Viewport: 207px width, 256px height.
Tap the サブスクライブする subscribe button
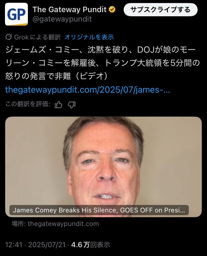click(160, 10)
